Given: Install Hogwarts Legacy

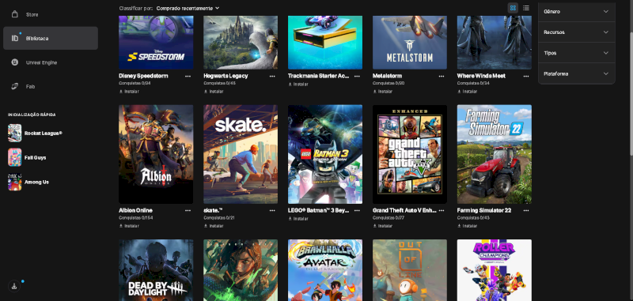Looking at the screenshot, I should point(214,92).
